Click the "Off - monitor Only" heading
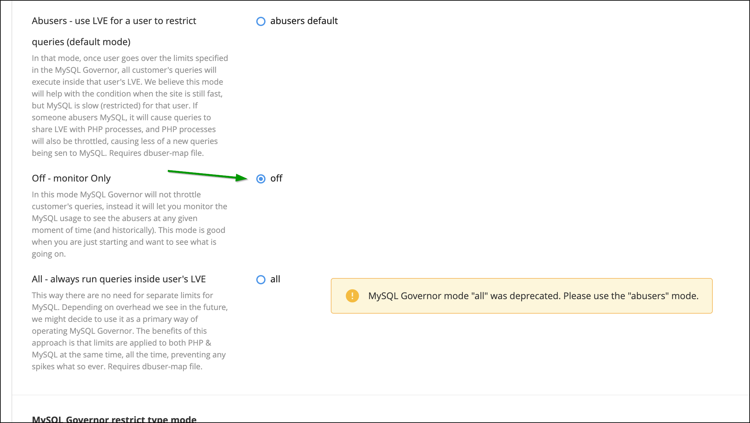The height and width of the screenshot is (423, 750). click(x=71, y=179)
